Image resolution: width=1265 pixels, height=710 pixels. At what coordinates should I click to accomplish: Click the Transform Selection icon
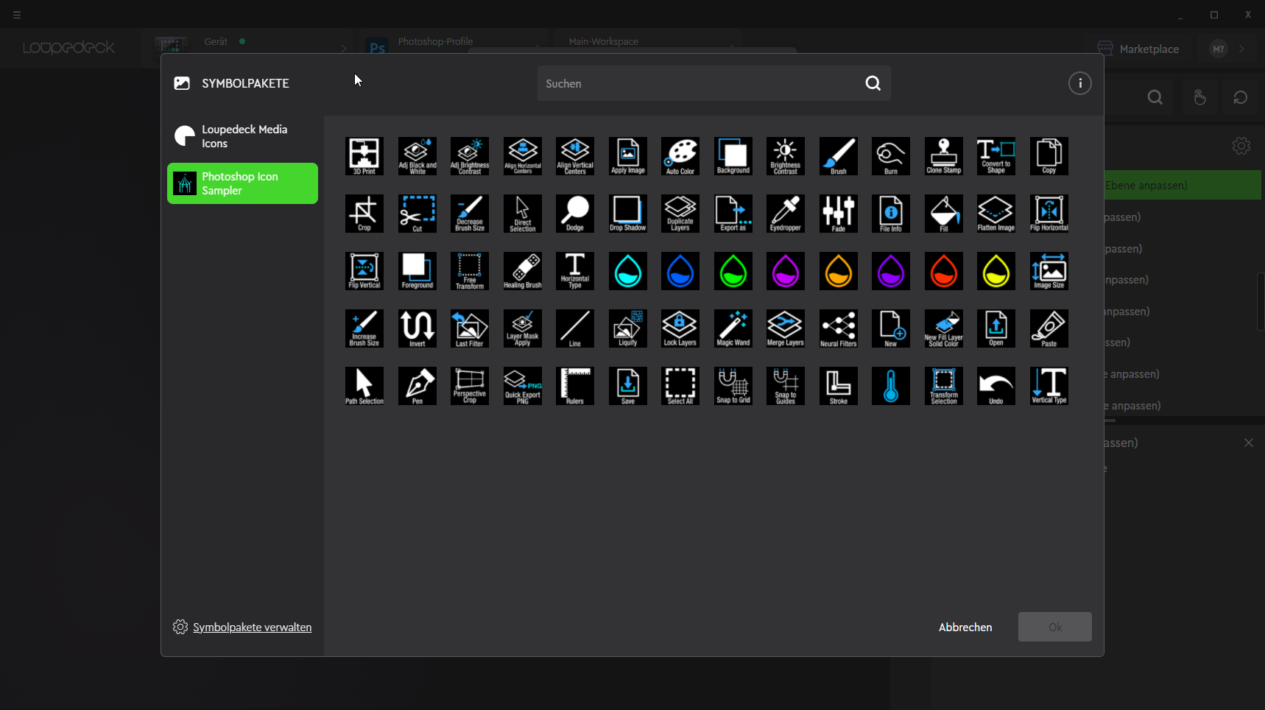click(x=944, y=386)
